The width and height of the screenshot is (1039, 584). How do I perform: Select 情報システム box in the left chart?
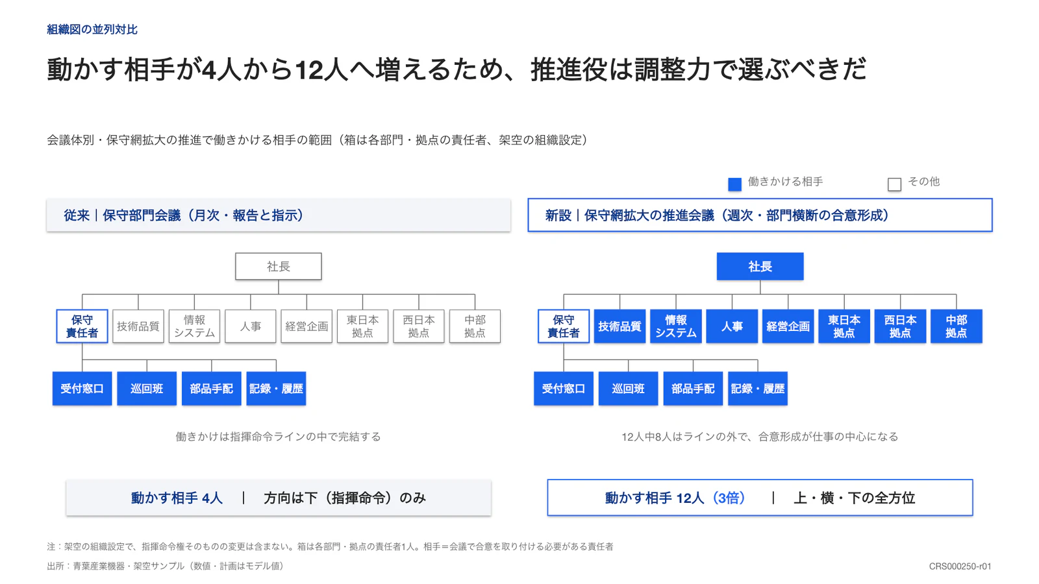194,326
